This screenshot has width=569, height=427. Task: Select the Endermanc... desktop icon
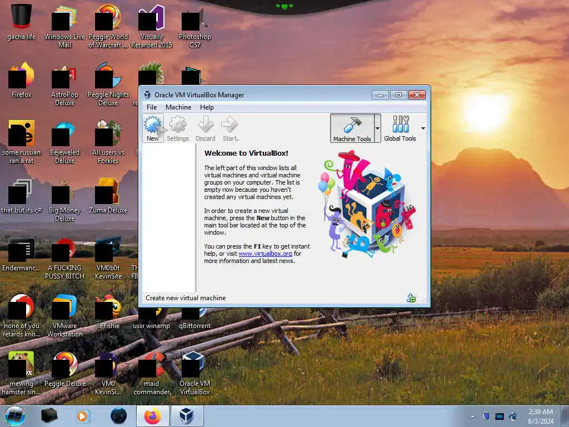pos(22,254)
